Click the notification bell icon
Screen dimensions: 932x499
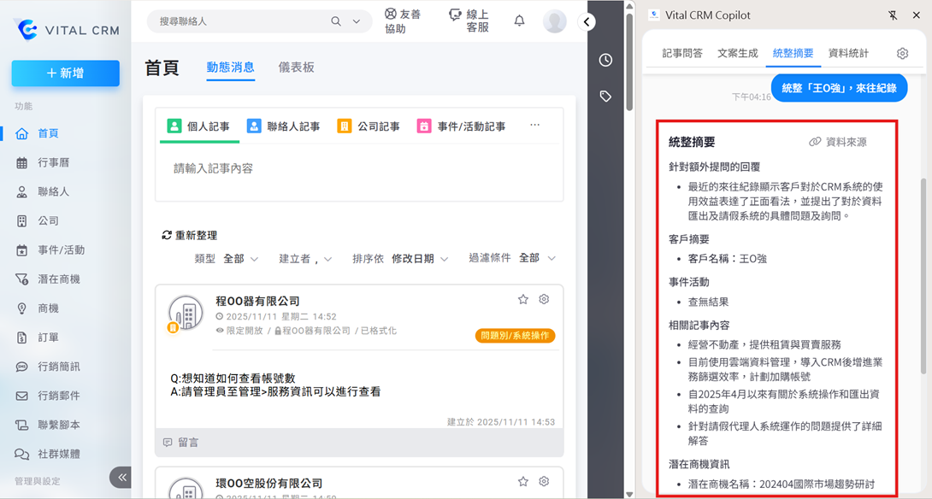click(519, 21)
